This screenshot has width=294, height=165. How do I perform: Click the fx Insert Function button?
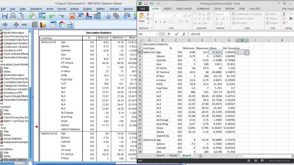184,34
